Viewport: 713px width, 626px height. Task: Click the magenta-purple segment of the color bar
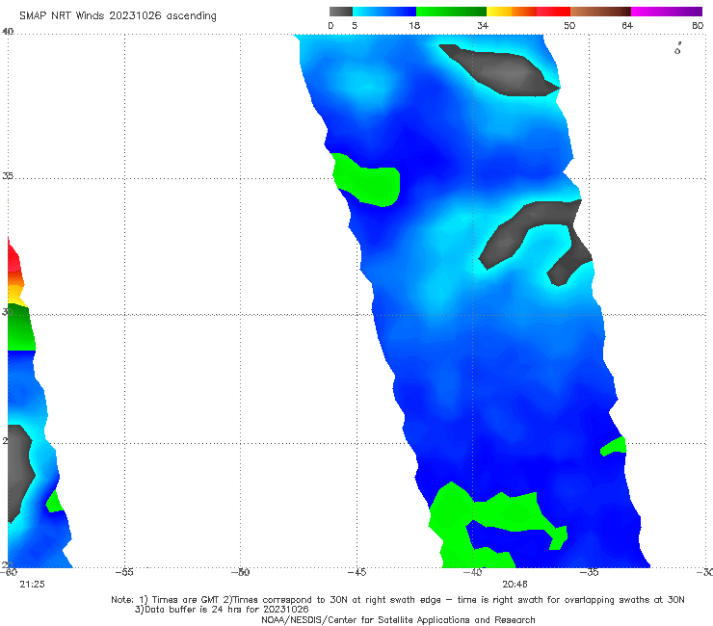pyautogui.click(x=667, y=12)
